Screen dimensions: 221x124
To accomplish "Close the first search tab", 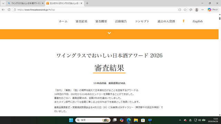I will tap(43, 3).
